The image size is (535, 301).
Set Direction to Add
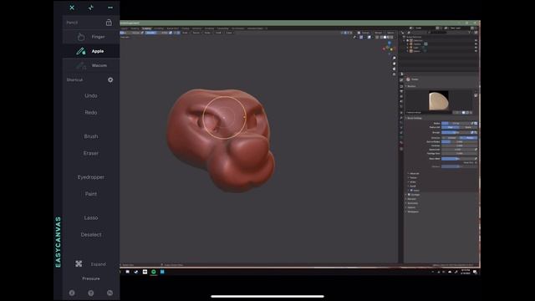(x=451, y=137)
